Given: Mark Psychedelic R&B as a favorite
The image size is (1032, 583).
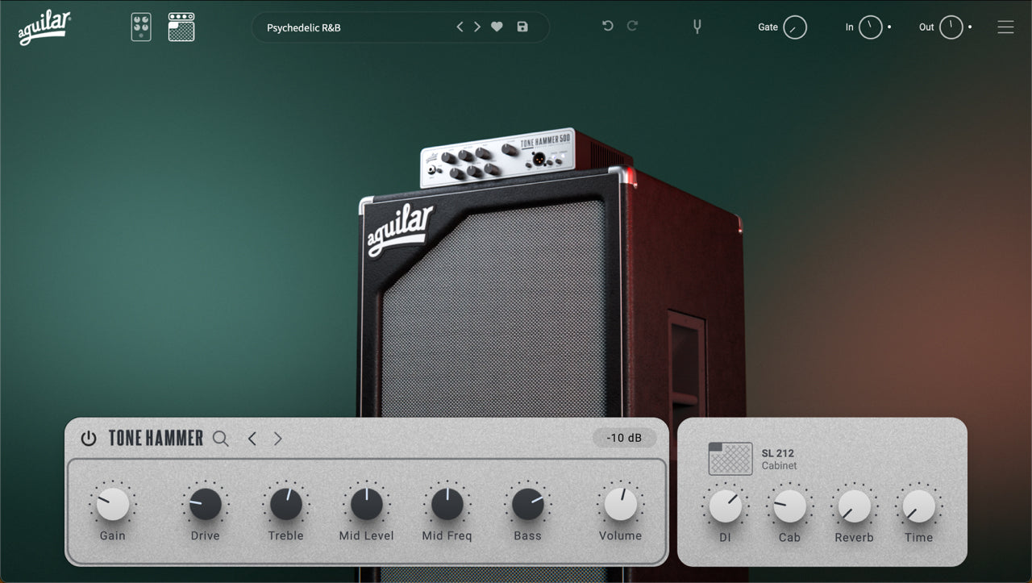Looking at the screenshot, I should 496,27.
